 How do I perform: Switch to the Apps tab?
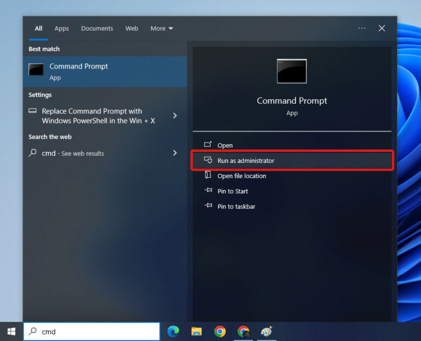pos(61,29)
